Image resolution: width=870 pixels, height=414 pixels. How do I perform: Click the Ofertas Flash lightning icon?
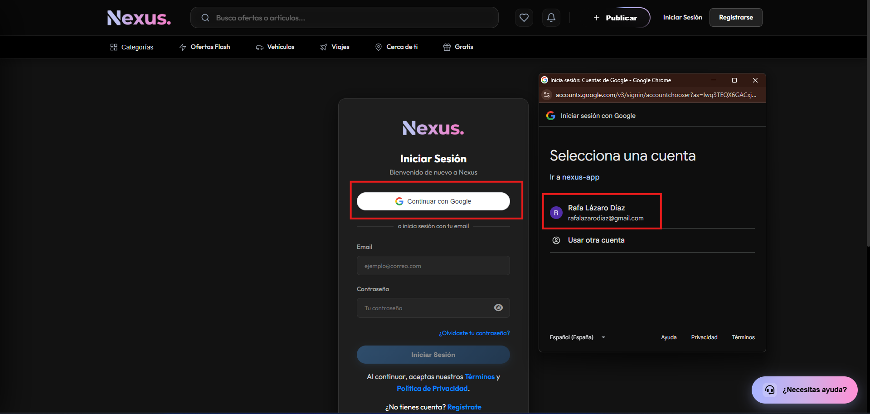183,47
